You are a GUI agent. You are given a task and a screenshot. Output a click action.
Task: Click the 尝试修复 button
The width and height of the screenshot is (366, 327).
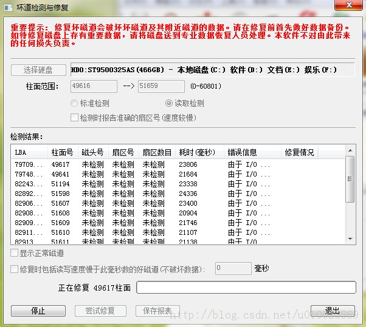[x=100, y=311]
